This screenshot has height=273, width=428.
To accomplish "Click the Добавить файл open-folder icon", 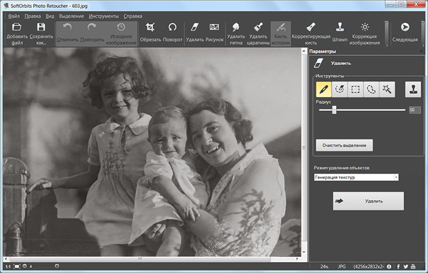I will click(x=17, y=27).
